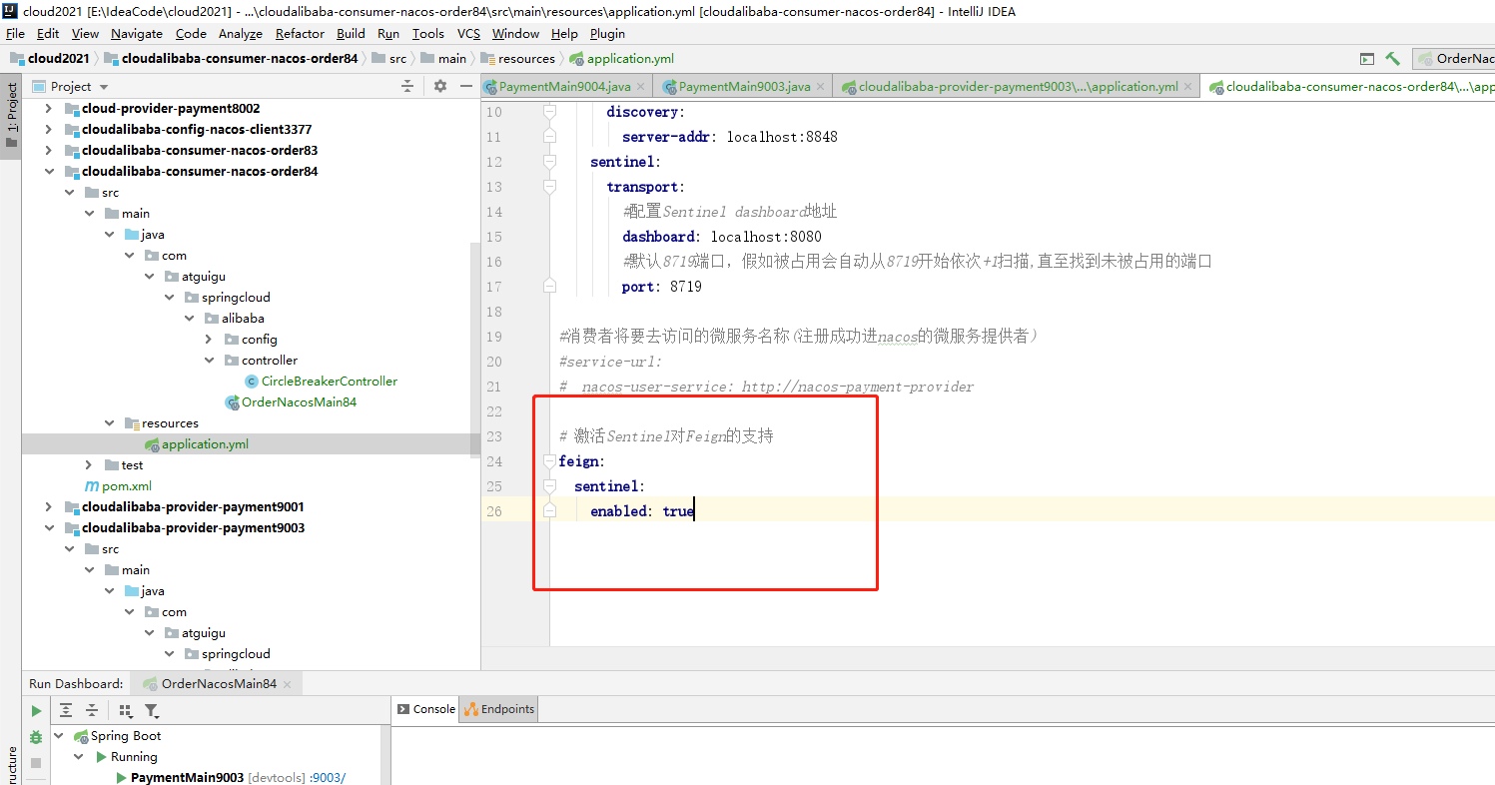Screen dimensions: 1495x785
Task: Collapse the Running group in Run Dashboard
Action: (x=78, y=756)
